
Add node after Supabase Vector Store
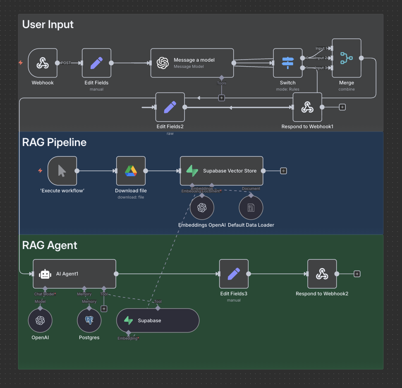click(283, 171)
